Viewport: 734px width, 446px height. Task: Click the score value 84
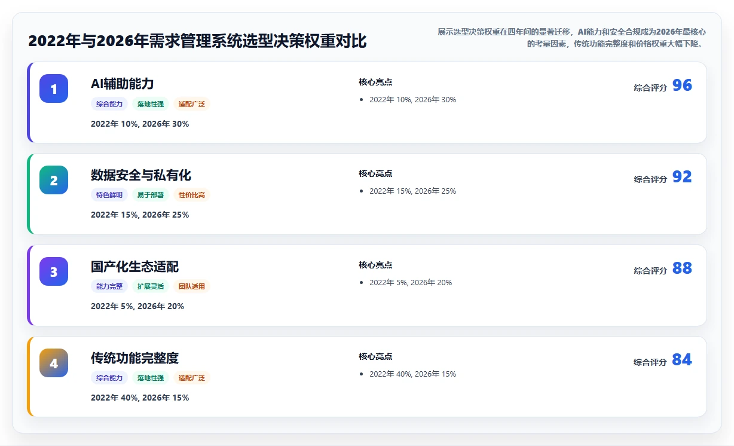point(682,360)
